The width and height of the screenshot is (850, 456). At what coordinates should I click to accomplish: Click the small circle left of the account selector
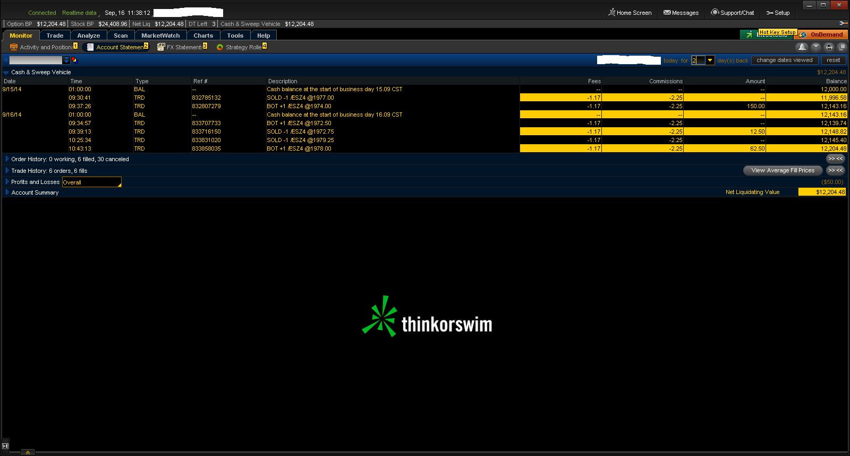coord(6,60)
